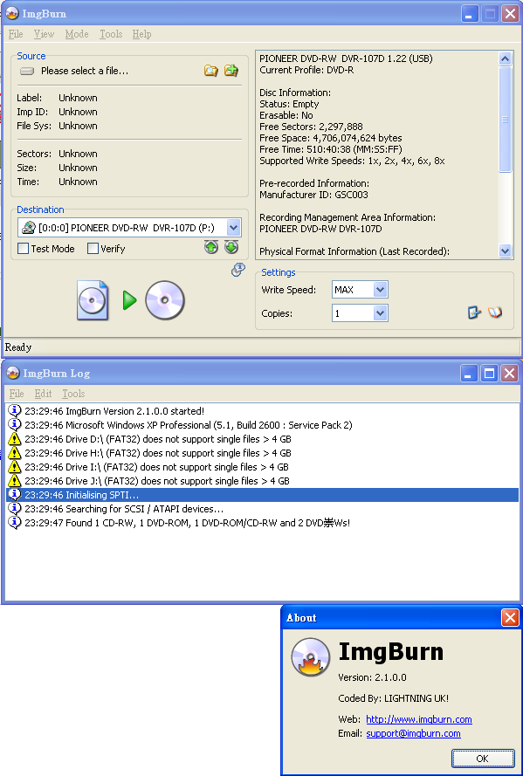Expand the Destination drive dropdown
Image resolution: width=523 pixels, height=776 pixels.
pyautogui.click(x=233, y=228)
